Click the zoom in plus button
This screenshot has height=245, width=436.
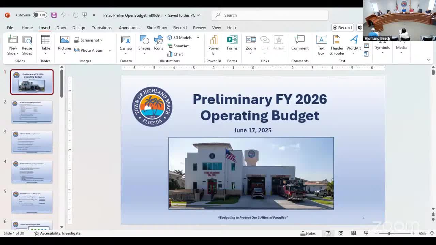click(414, 233)
